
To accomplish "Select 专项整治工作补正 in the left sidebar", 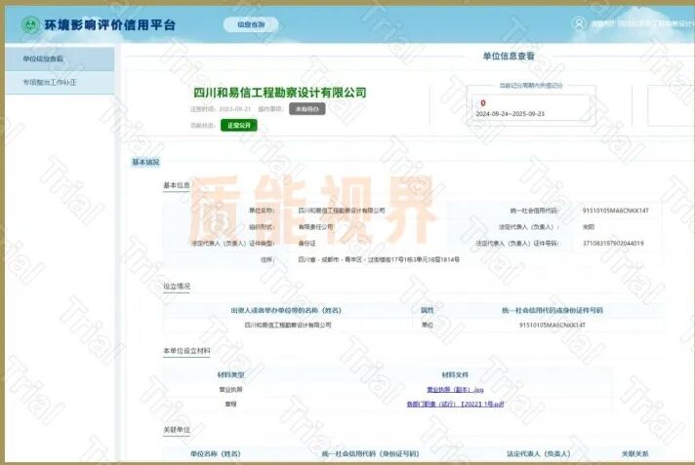I will pyautogui.click(x=50, y=82).
